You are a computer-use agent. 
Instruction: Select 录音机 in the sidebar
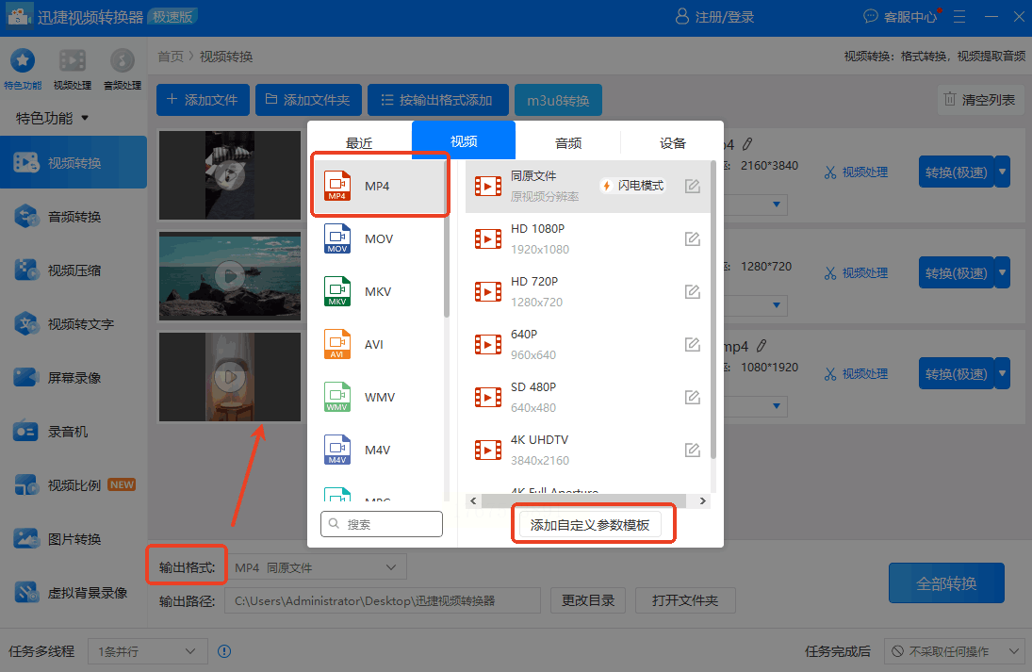pyautogui.click(x=74, y=432)
